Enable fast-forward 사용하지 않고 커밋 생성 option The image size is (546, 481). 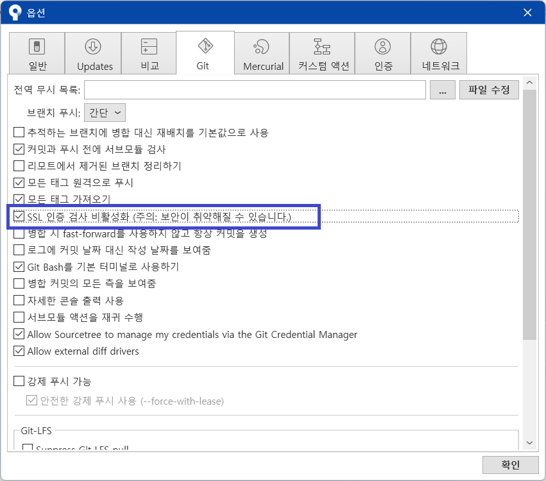click(x=19, y=233)
